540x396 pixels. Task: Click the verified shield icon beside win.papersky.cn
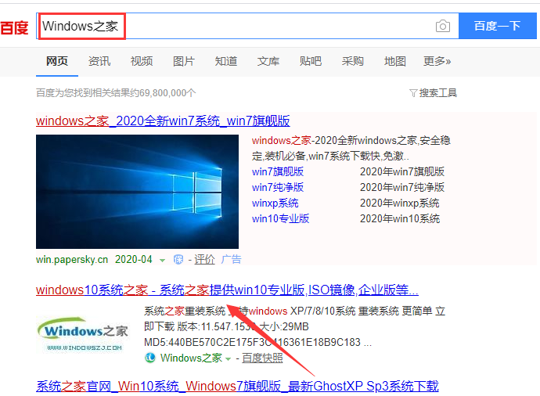coord(178,259)
